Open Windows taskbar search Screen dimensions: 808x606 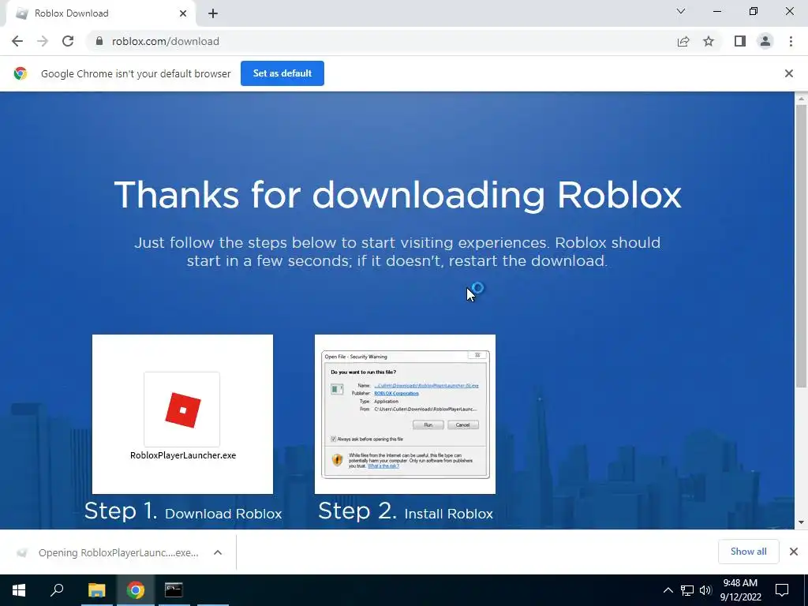pyautogui.click(x=57, y=590)
